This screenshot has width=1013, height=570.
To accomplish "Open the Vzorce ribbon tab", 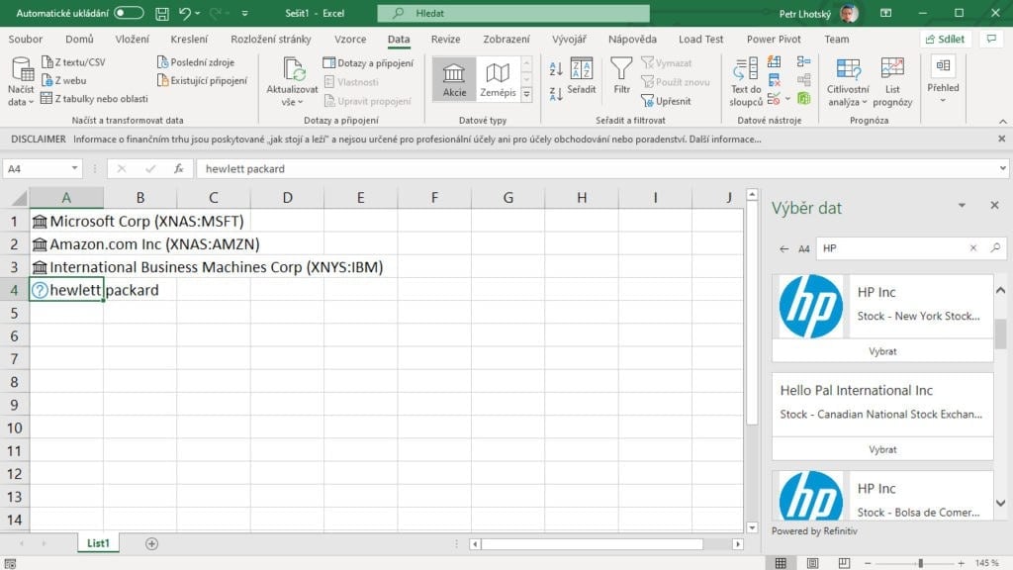I will click(x=350, y=40).
